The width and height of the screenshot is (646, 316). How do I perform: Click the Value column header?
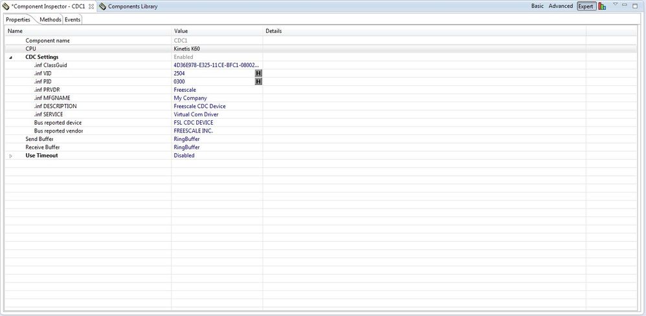coord(217,31)
